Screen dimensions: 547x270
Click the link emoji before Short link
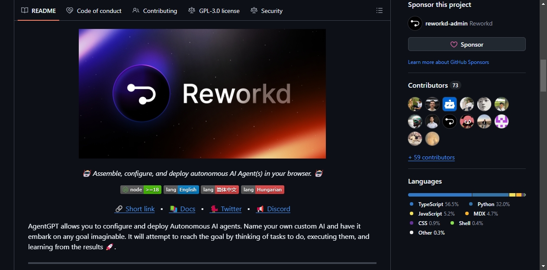pos(119,209)
